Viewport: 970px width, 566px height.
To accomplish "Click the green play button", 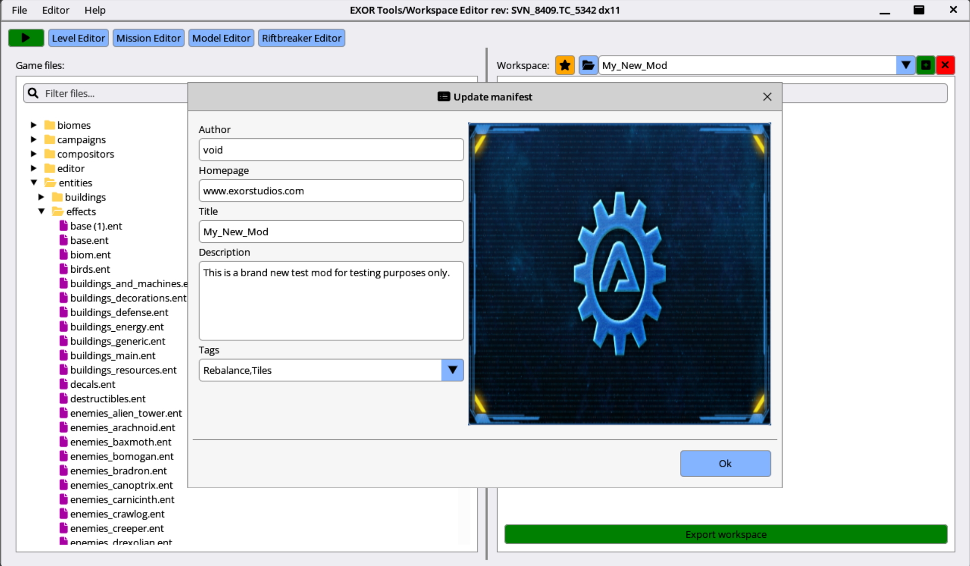I will [x=26, y=38].
